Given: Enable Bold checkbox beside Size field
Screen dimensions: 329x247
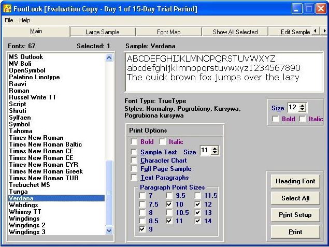Looking at the screenshot, I should 275,119.
